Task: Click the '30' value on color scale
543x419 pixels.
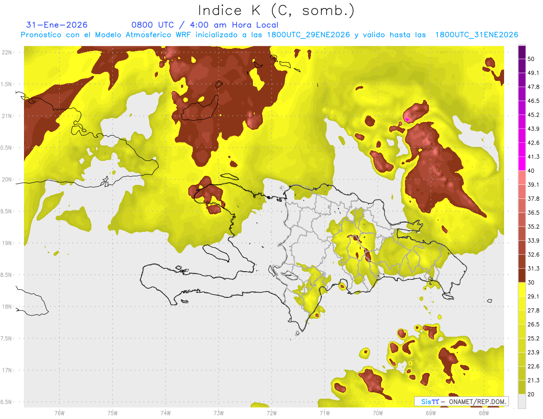Action: 531,282
